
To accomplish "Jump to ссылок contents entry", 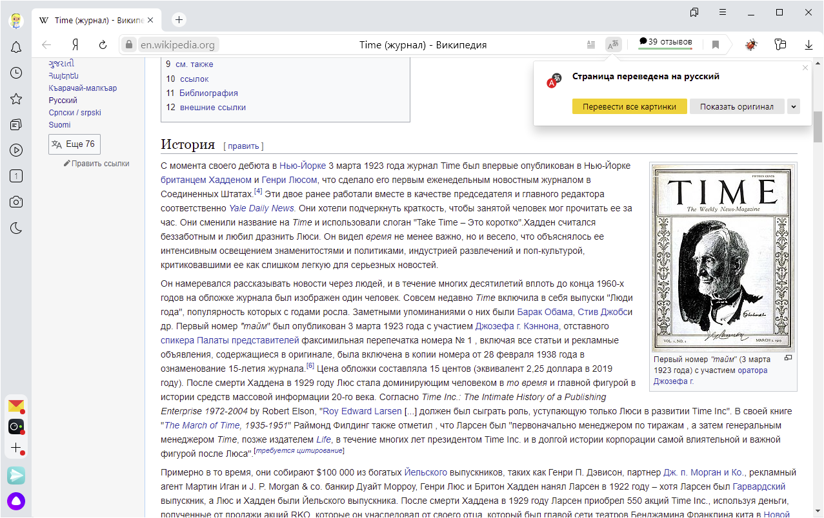I will coord(194,79).
